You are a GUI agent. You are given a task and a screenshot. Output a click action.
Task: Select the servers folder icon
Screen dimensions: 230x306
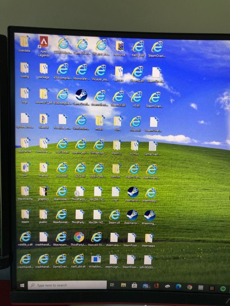click(119, 72)
